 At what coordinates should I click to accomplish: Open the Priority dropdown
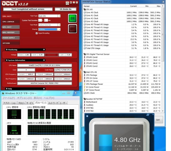pyautogui.click(x=59, y=29)
